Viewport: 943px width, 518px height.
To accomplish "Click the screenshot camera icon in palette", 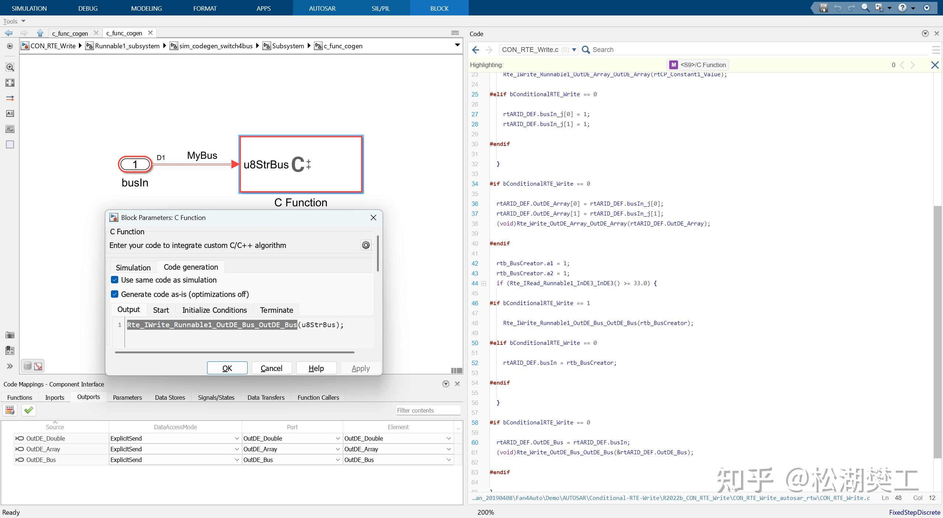I will (x=10, y=335).
